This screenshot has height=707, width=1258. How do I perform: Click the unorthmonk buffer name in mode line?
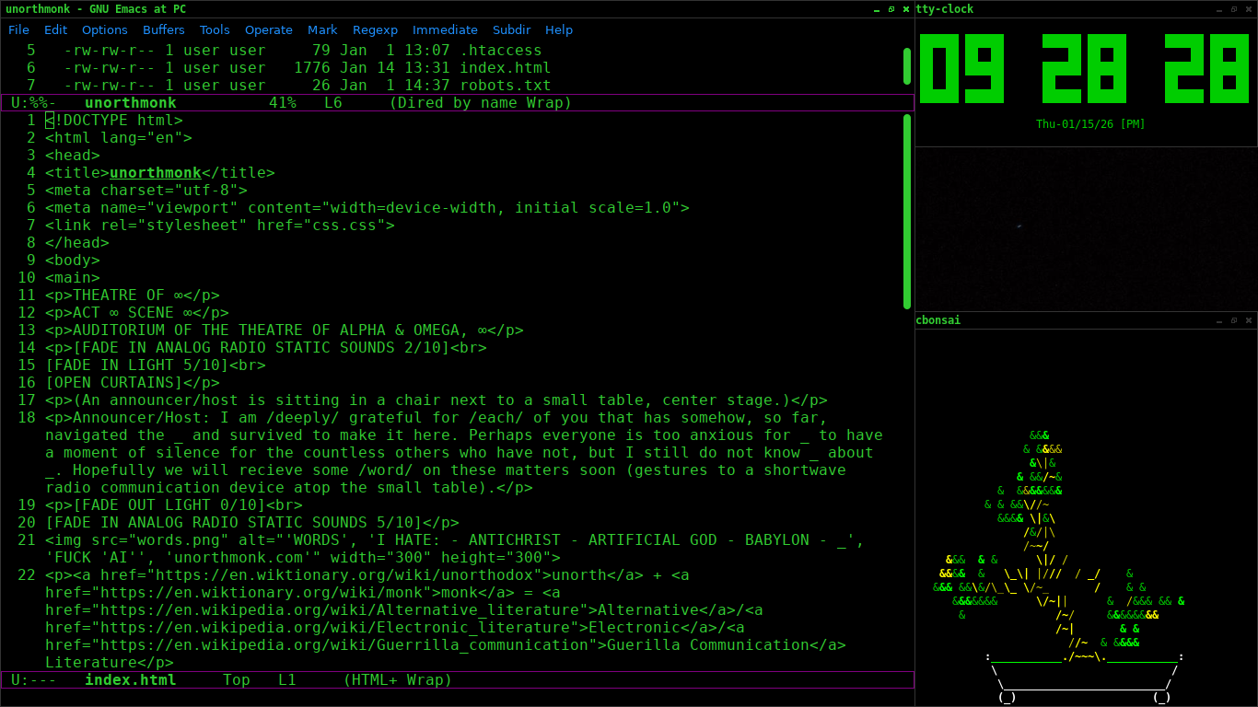(x=130, y=103)
